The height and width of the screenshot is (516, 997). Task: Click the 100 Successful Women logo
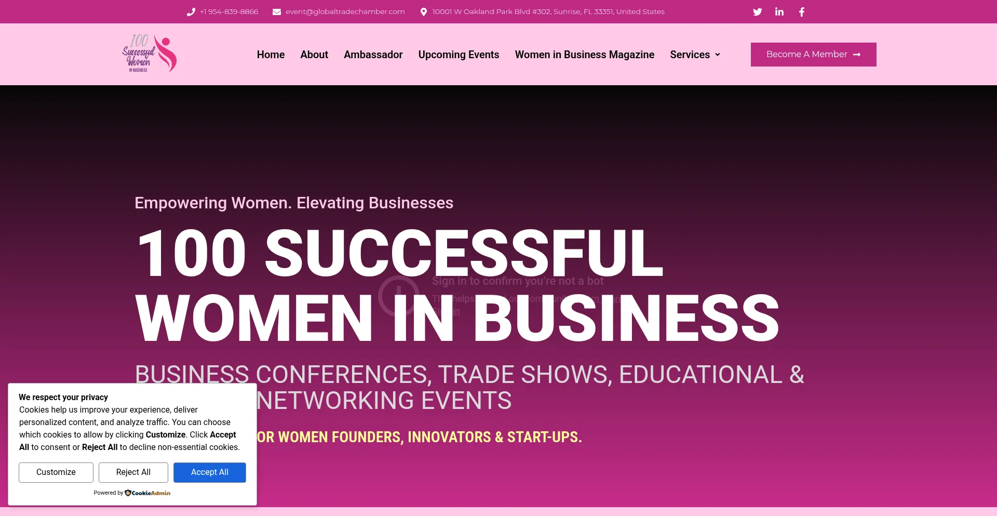click(x=150, y=54)
